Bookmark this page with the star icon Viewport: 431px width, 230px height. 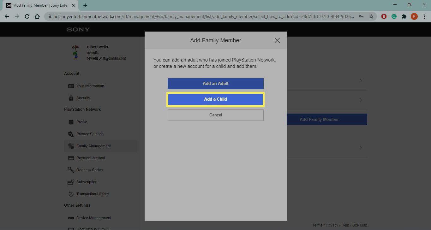pyautogui.click(x=371, y=16)
